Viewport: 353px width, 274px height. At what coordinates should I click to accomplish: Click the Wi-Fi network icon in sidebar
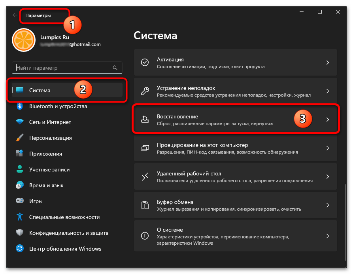pyautogui.click(x=20, y=122)
